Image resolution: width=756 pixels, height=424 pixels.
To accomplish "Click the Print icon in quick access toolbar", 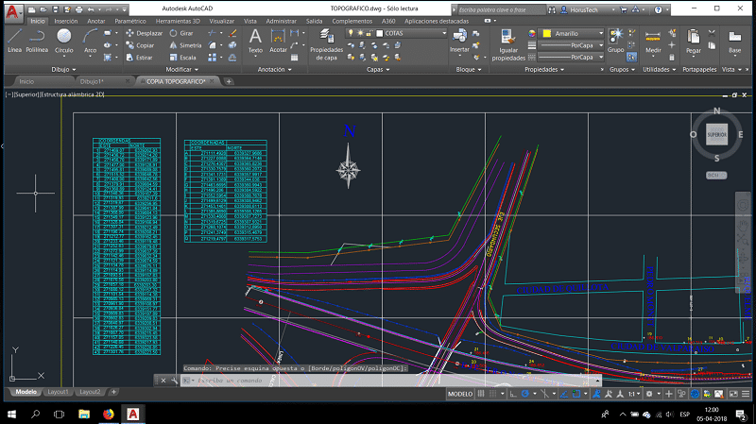I will (79, 9).
